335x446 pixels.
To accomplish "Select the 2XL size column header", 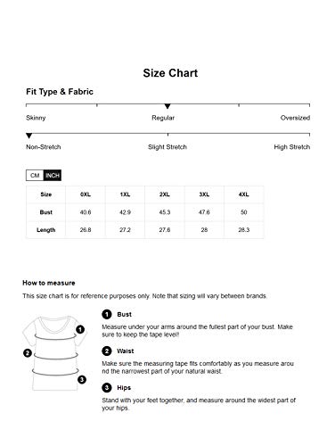I will 165,194.
